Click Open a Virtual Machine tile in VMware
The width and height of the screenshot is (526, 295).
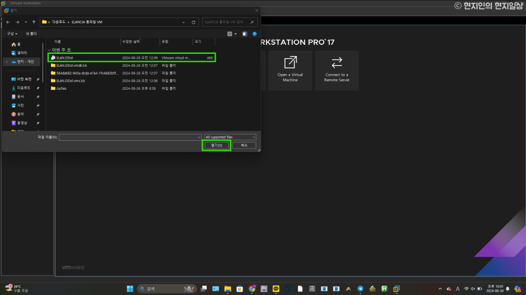point(290,70)
